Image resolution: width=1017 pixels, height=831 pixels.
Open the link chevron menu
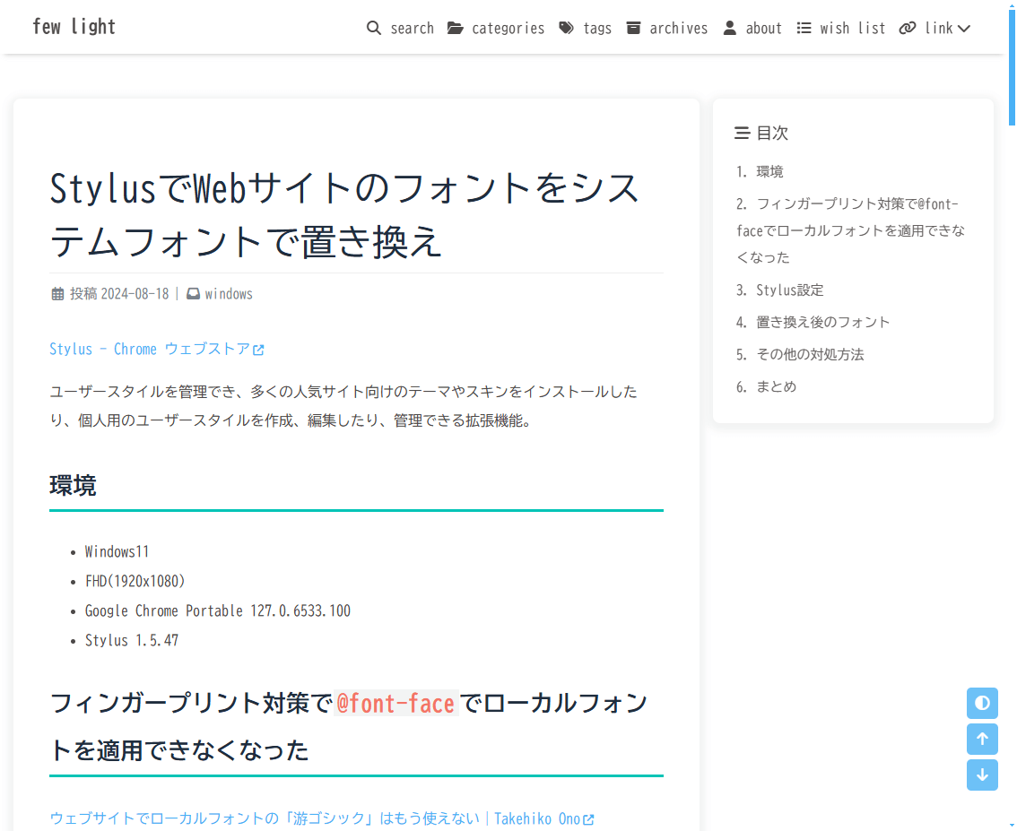click(x=965, y=28)
